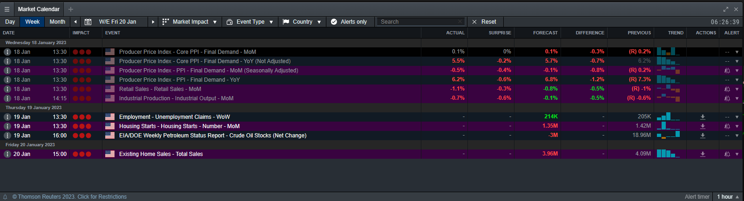Go to the previous week with the left arrow
The width and height of the screenshot is (744, 201).
tap(75, 22)
